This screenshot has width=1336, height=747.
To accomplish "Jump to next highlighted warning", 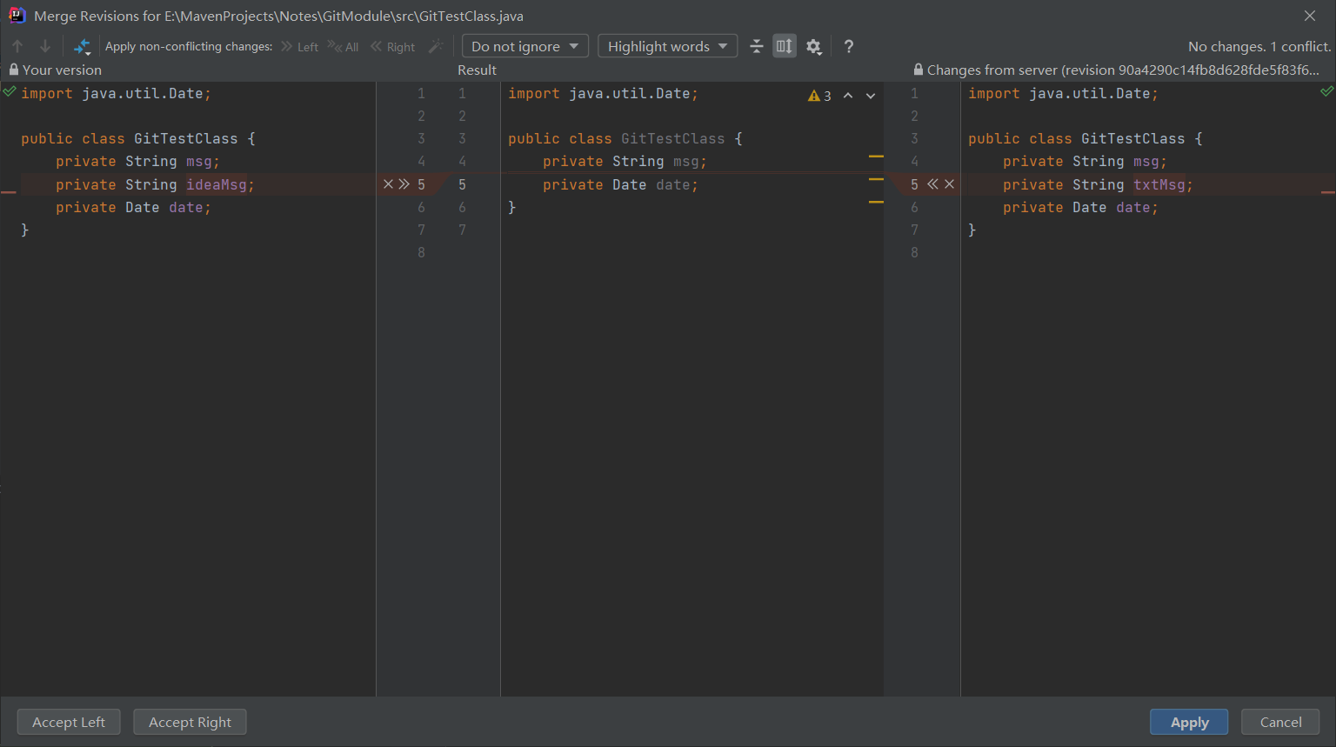I will [x=871, y=96].
